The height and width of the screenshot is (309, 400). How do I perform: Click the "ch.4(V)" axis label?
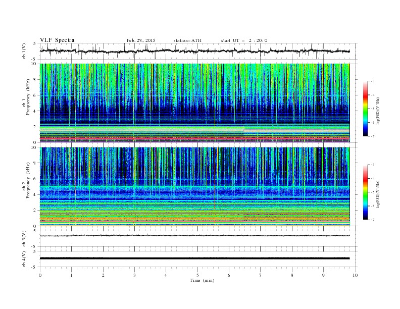(x=24, y=259)
